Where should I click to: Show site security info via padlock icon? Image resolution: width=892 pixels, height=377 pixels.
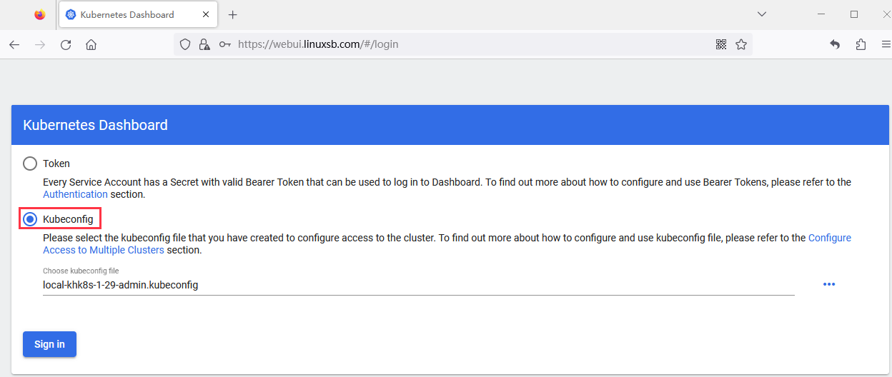point(204,44)
